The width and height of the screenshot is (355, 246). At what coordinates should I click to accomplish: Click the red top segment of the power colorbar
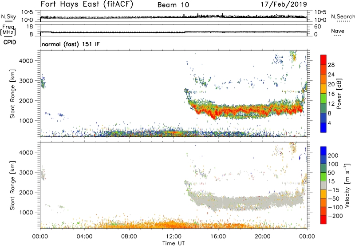[323, 60]
